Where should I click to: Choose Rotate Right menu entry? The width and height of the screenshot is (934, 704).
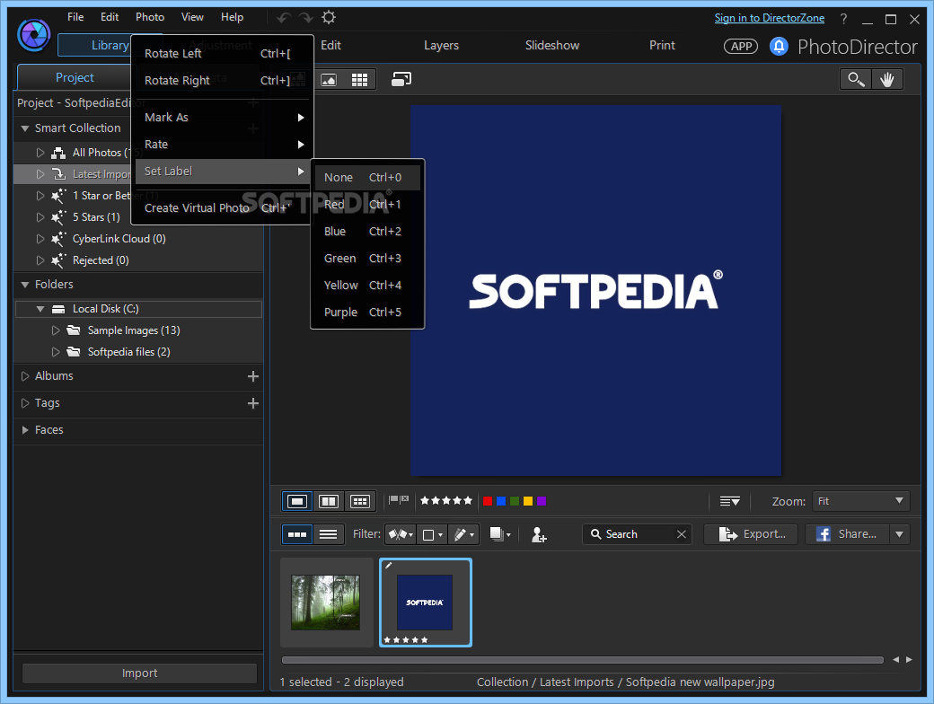point(222,81)
